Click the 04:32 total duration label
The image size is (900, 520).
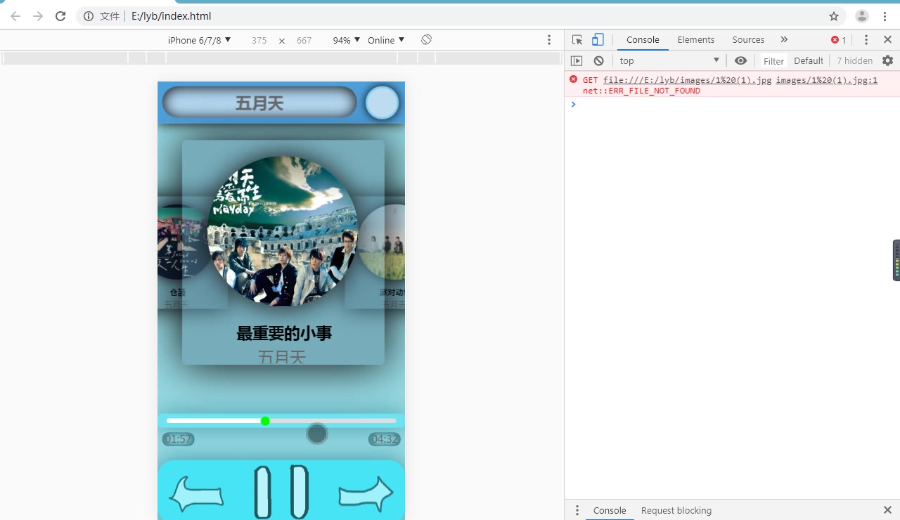pyautogui.click(x=385, y=439)
